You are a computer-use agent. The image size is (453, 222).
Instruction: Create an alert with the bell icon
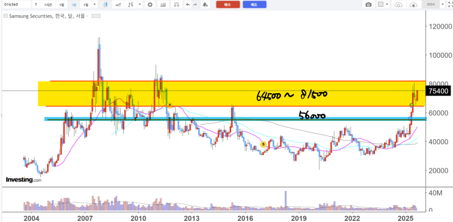205,5
